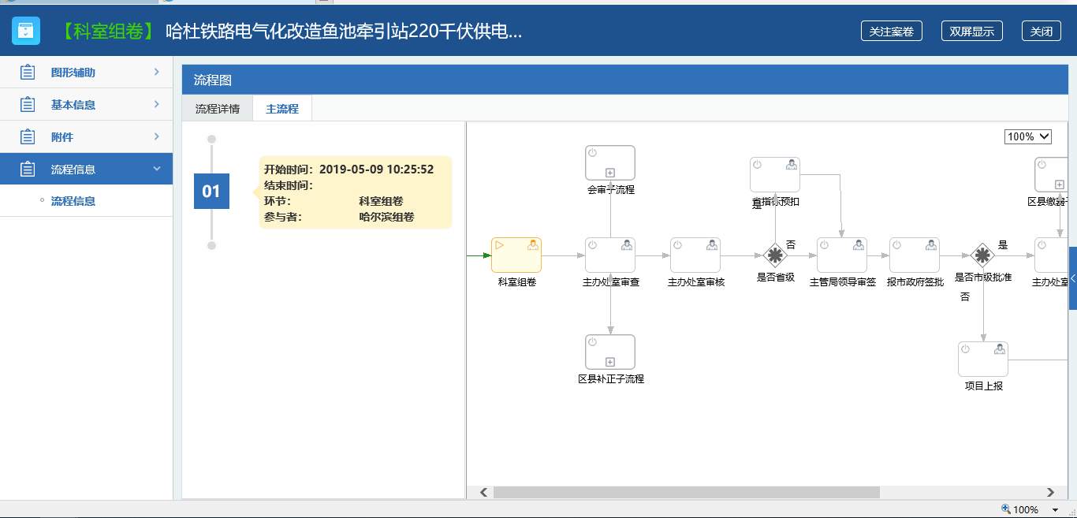
Task: Click the 报市政府签批 task node
Action: pos(915,255)
